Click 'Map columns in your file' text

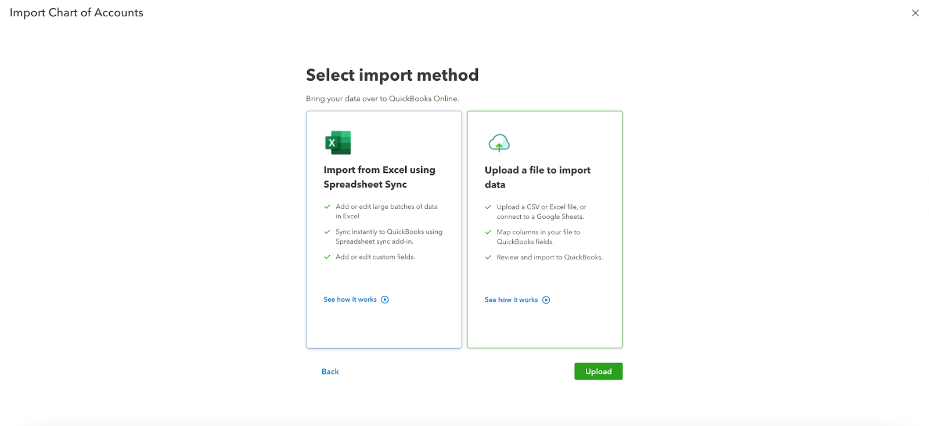pos(538,237)
